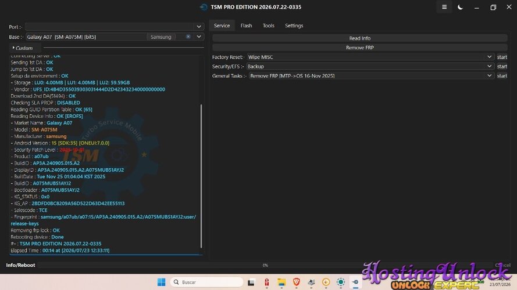This screenshot has height=290, width=517.
Task: Start the General Tasks operation
Action: point(502,75)
